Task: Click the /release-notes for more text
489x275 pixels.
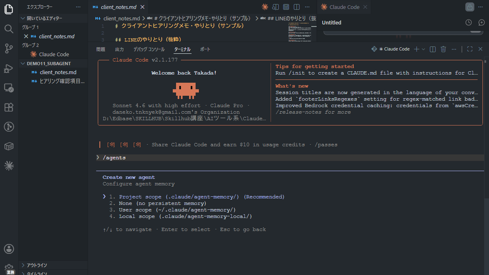Action: (313, 112)
